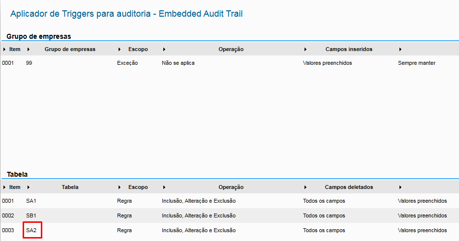Click Todos os campos in SA2 row
This screenshot has width=459, height=241.
(324, 230)
